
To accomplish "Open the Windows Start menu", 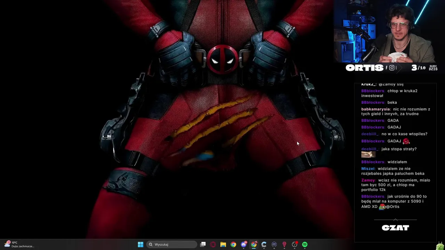I will [x=140, y=244].
